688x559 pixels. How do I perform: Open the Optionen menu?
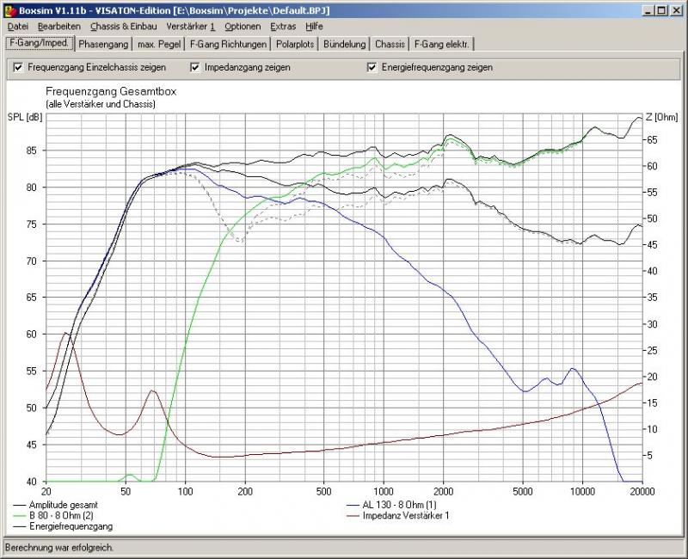(243, 27)
